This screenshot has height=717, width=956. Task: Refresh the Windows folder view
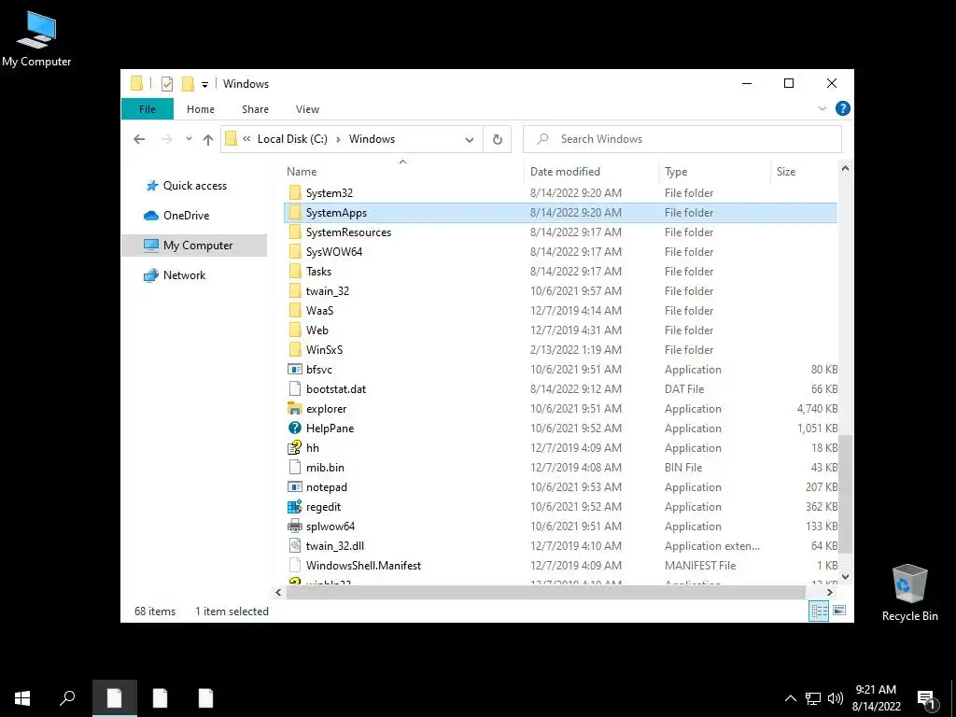(x=497, y=140)
